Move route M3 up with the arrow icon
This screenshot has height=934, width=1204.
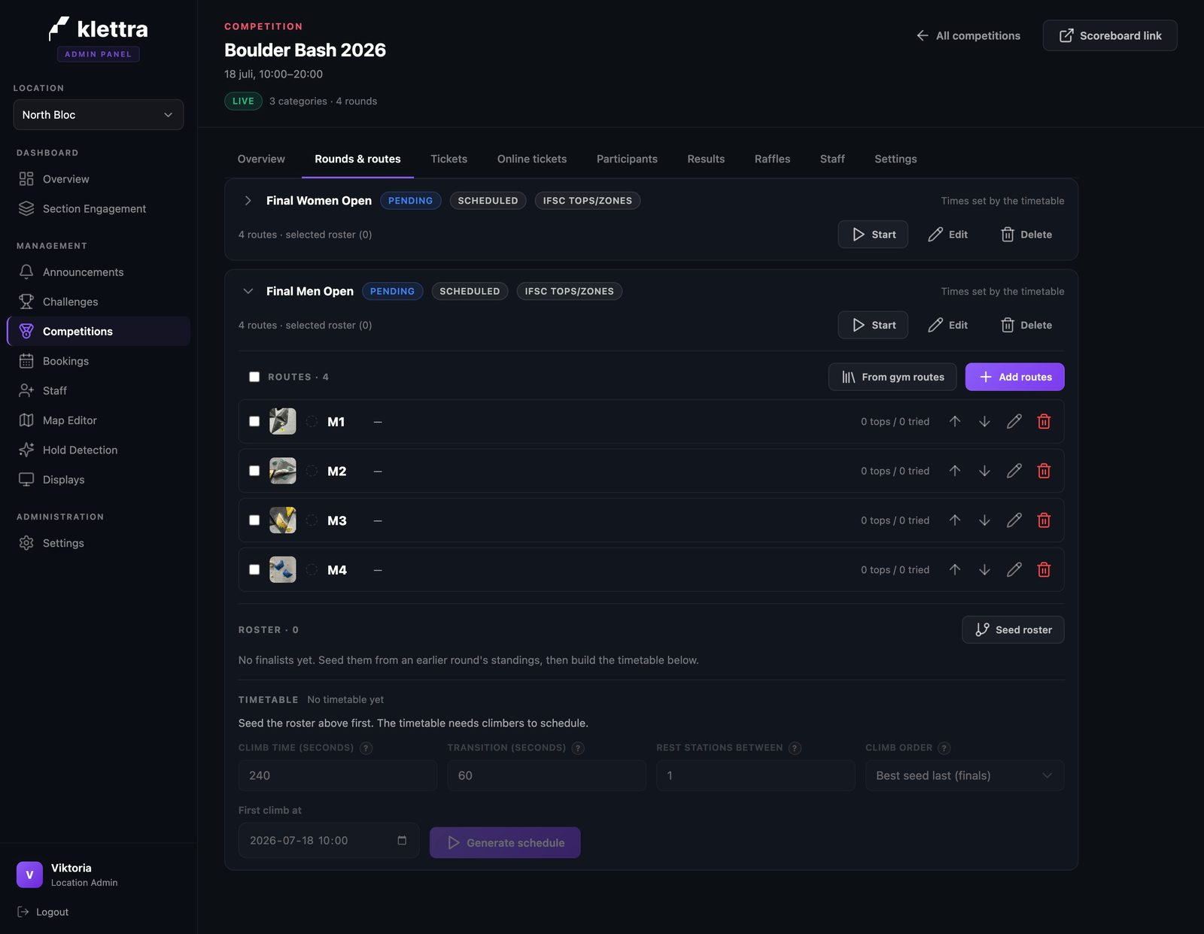(x=955, y=520)
